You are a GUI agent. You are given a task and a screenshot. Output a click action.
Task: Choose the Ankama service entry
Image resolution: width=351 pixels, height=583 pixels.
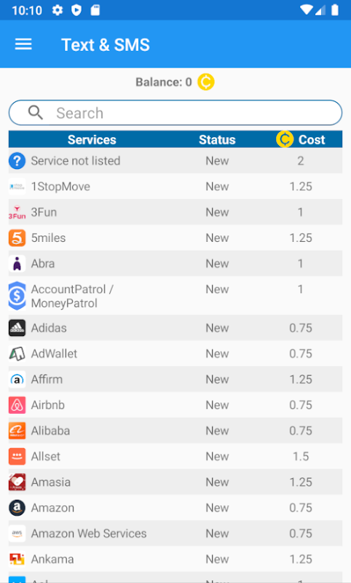[175, 559]
